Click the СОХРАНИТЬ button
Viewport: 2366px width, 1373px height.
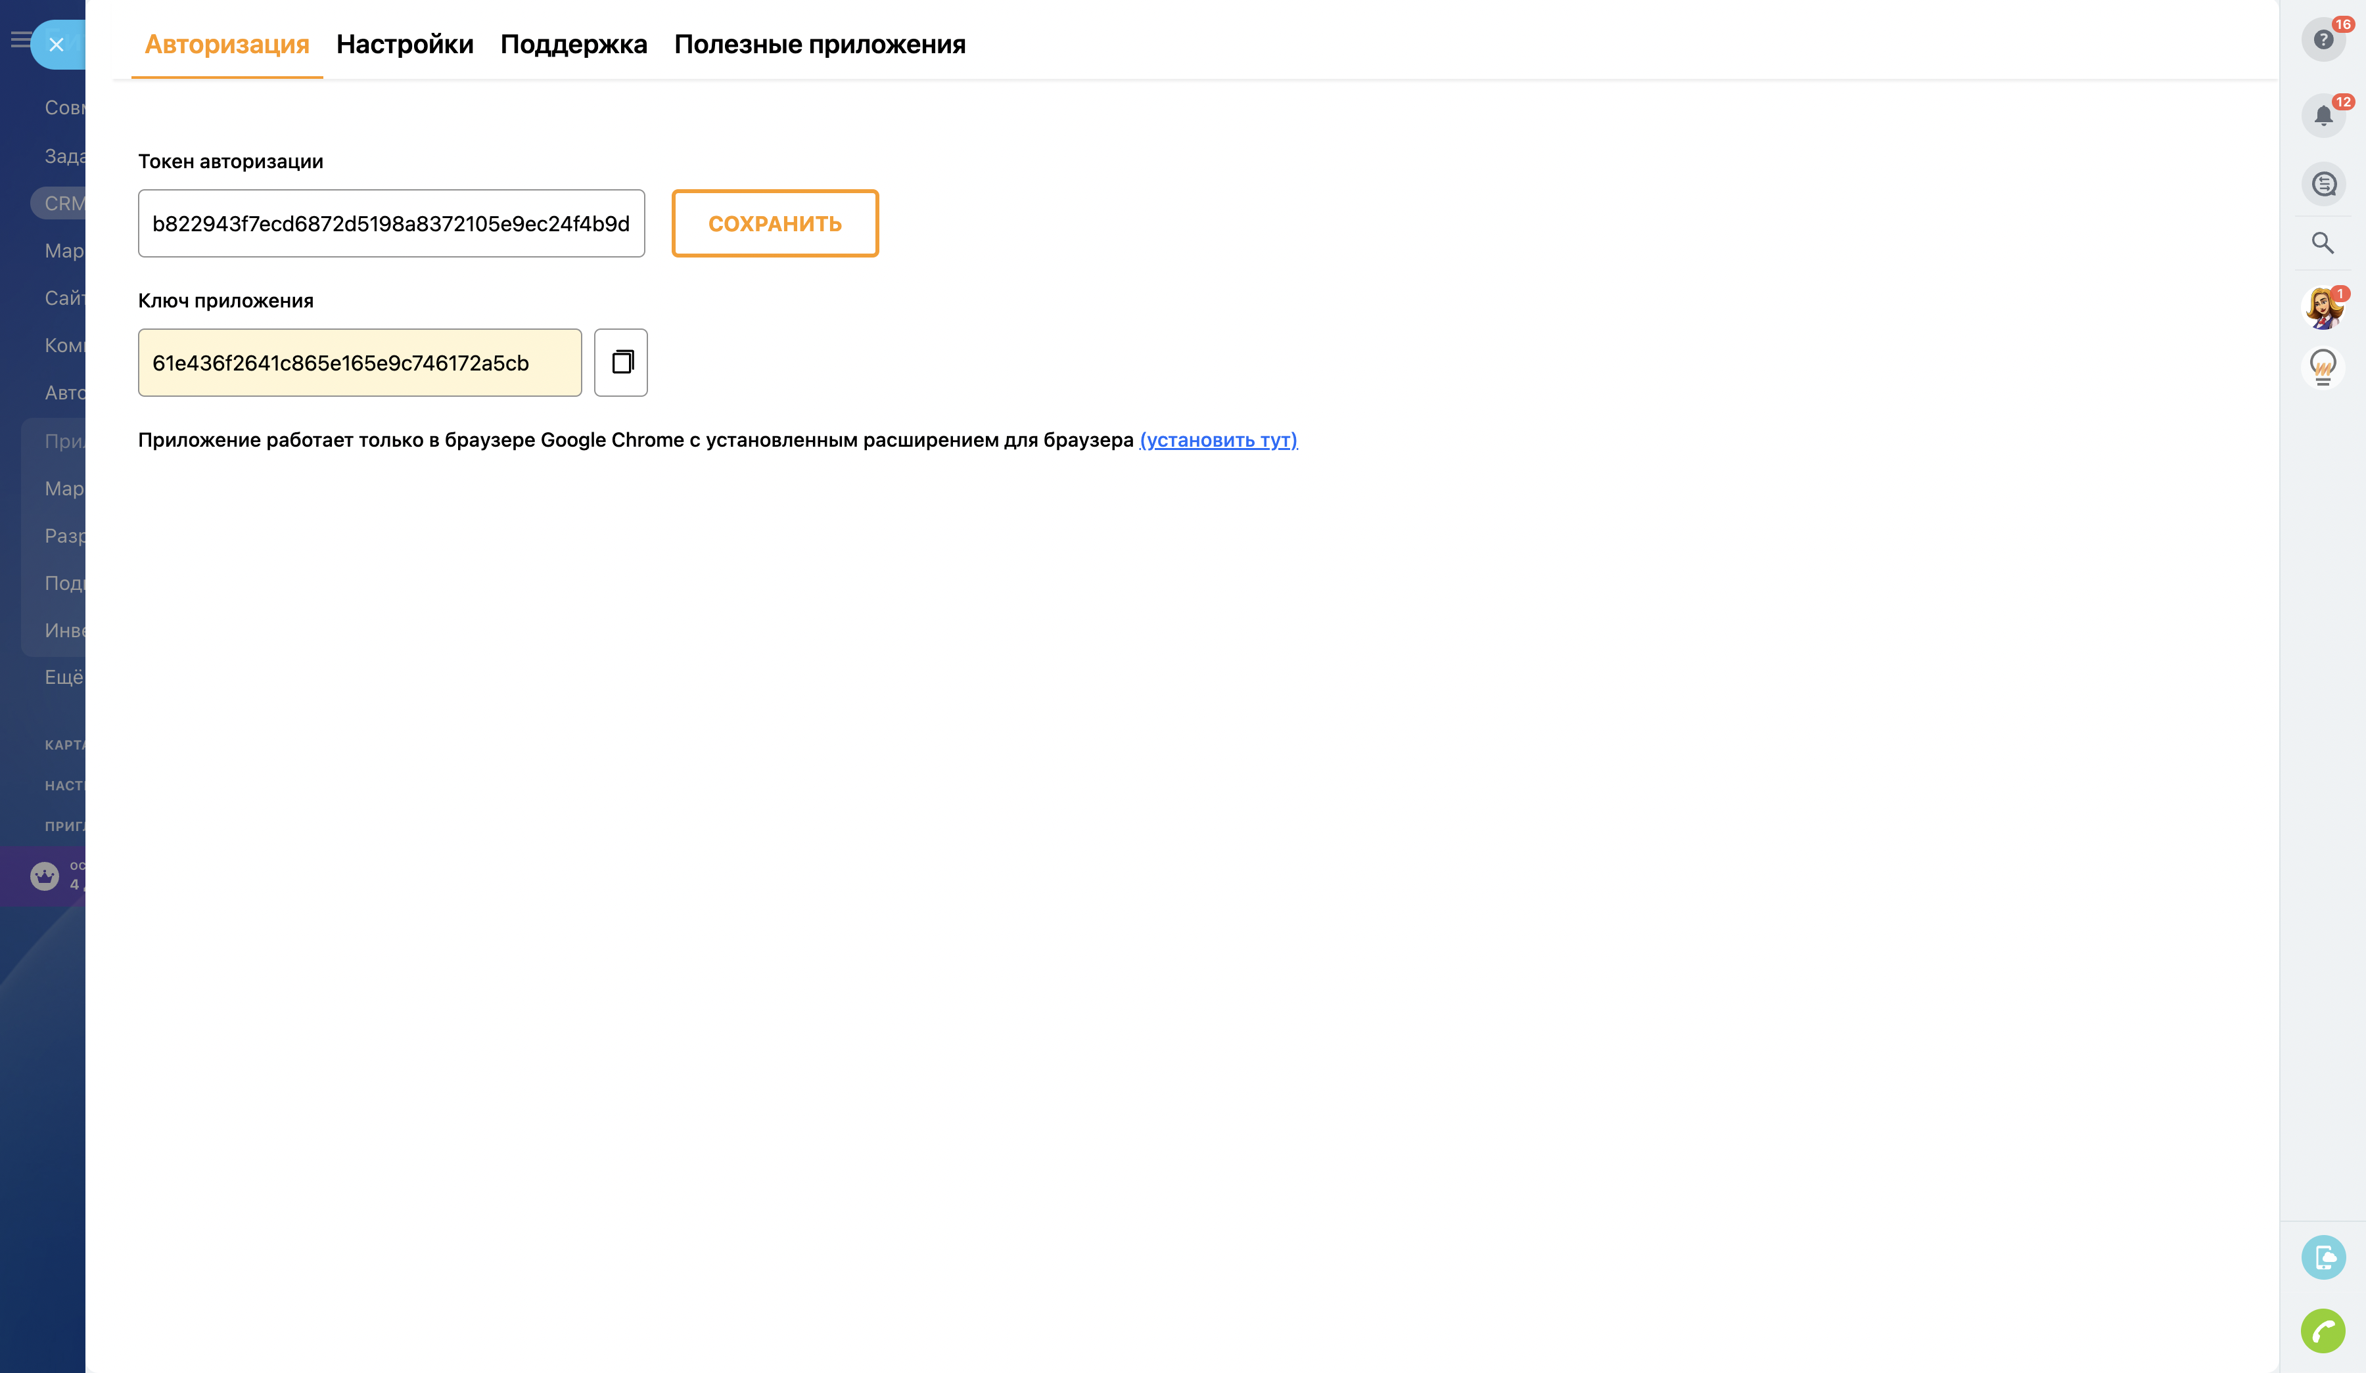(775, 223)
